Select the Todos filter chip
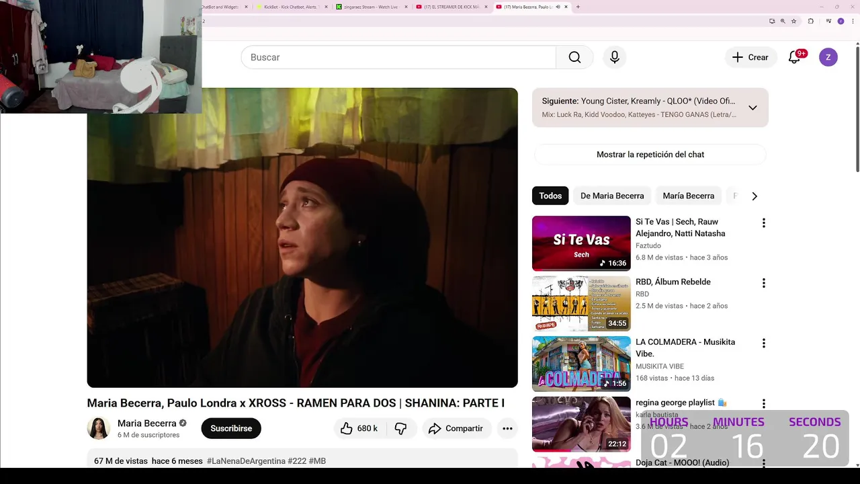Viewport: 860px width, 484px height. (550, 196)
